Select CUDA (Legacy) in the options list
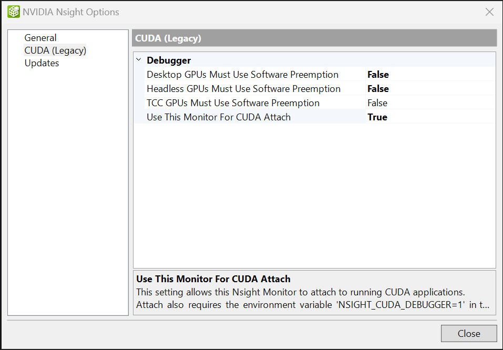 pos(55,50)
